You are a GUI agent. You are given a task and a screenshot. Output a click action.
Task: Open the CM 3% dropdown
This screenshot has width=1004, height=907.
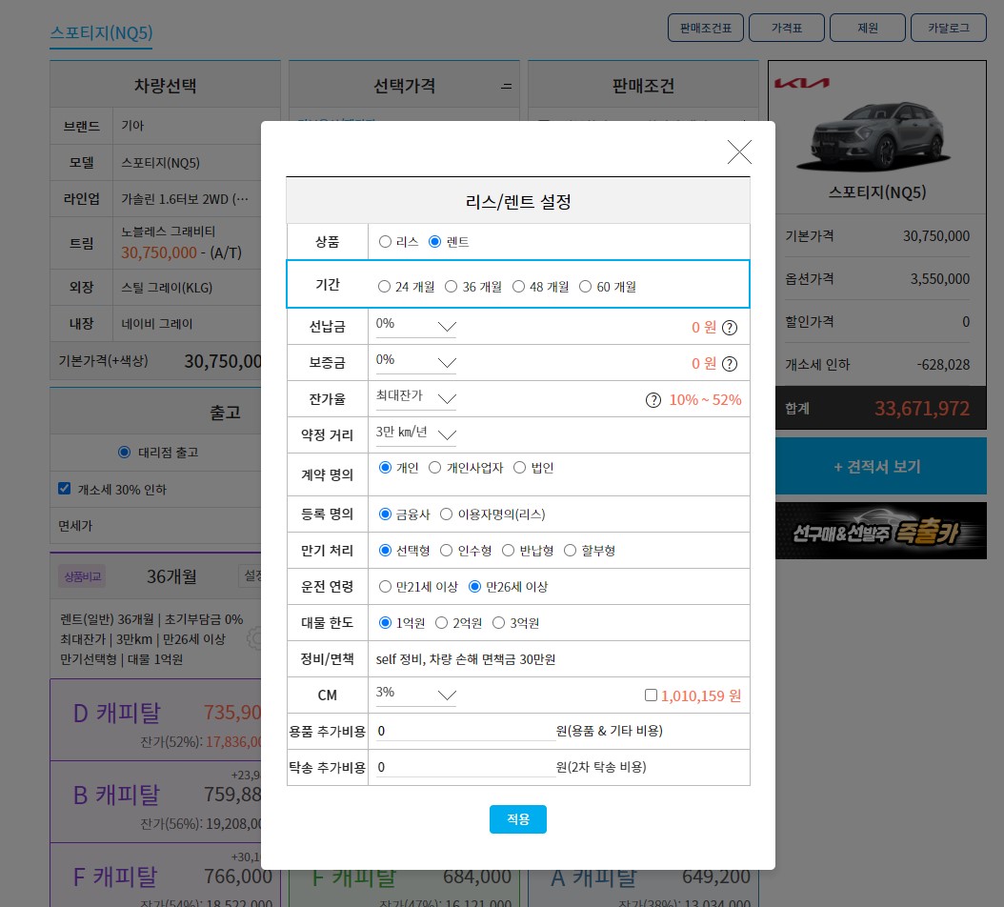tap(415, 695)
